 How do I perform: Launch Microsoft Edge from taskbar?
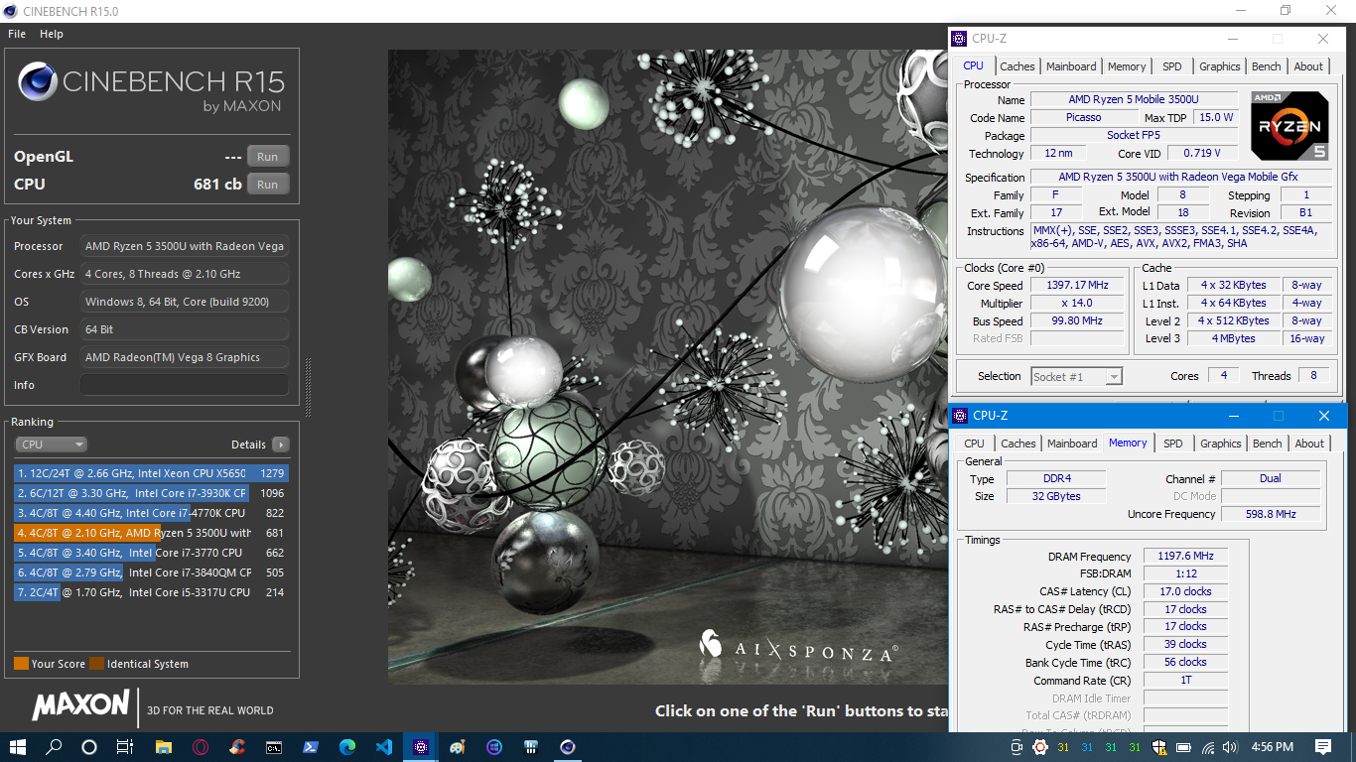click(x=347, y=747)
